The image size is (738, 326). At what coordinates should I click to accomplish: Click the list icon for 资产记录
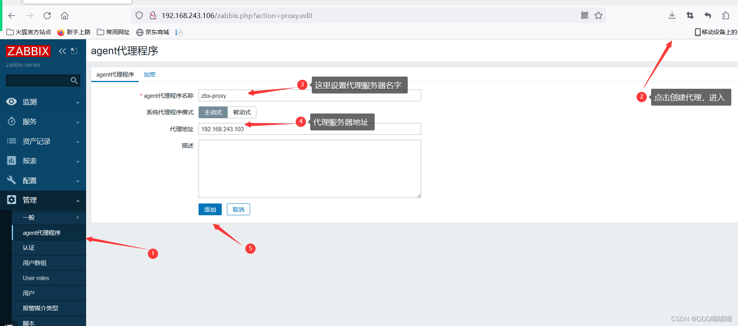click(12, 141)
